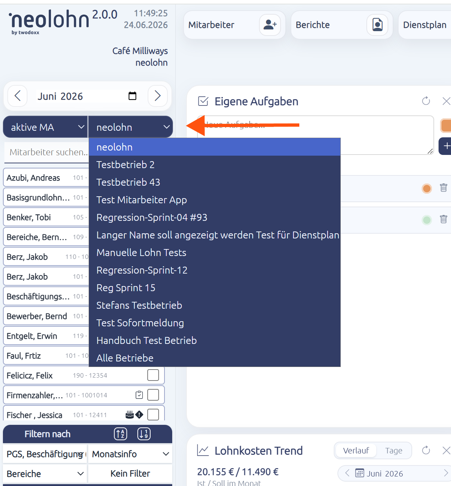Select employee Entgelt, Erwin
This screenshot has width=451, height=486.
pyautogui.click(x=46, y=336)
